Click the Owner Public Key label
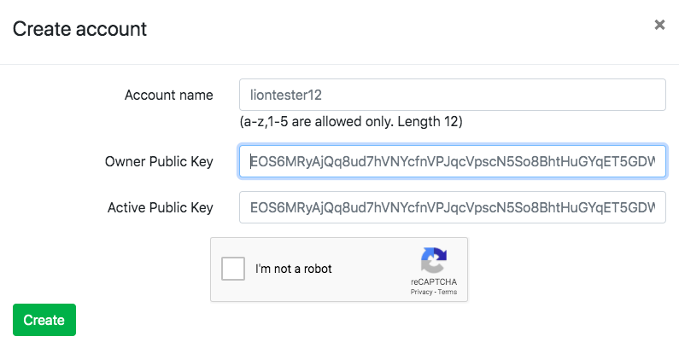679x348 pixels. tap(159, 161)
